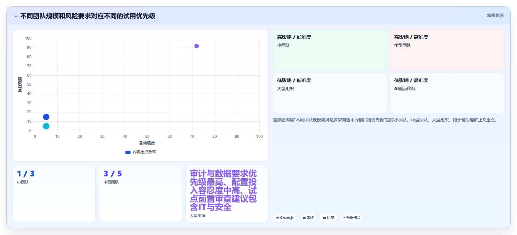Select the 高影响 / 低难度 quadrant card

pyautogui.click(x=330, y=50)
